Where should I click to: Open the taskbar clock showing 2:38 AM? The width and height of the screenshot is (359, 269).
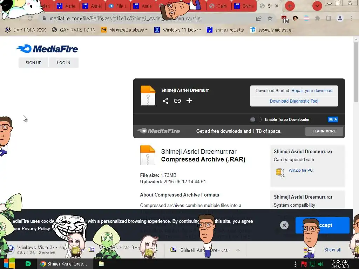tap(340, 264)
